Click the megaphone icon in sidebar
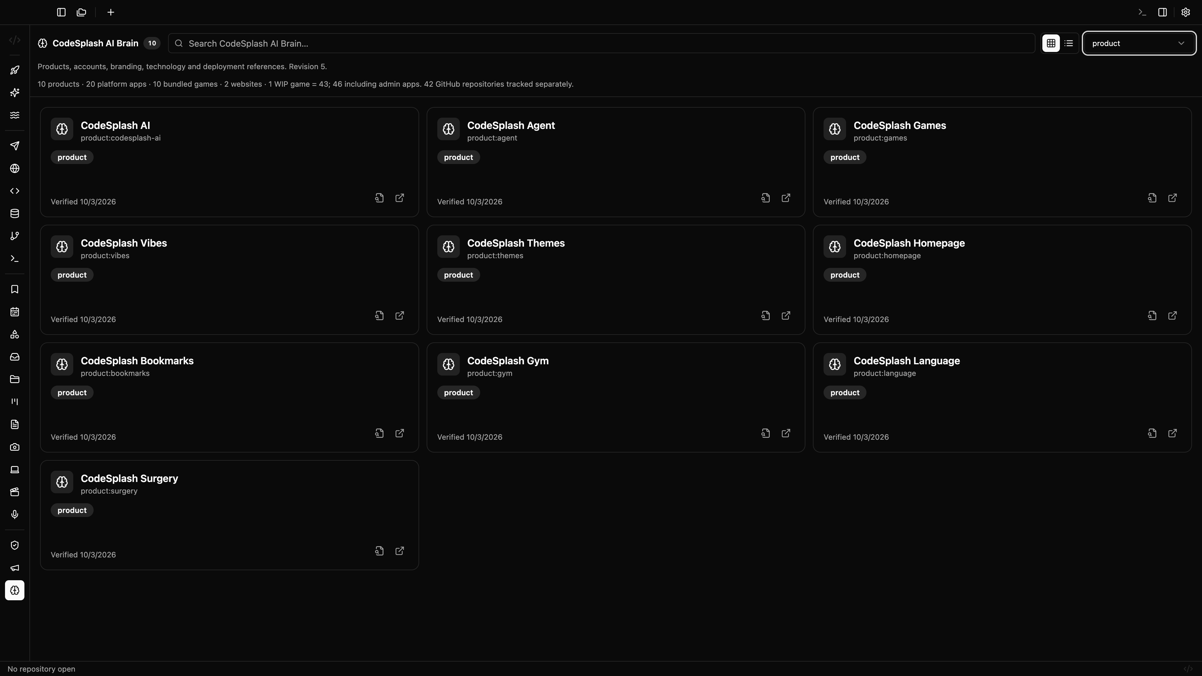 (14, 568)
